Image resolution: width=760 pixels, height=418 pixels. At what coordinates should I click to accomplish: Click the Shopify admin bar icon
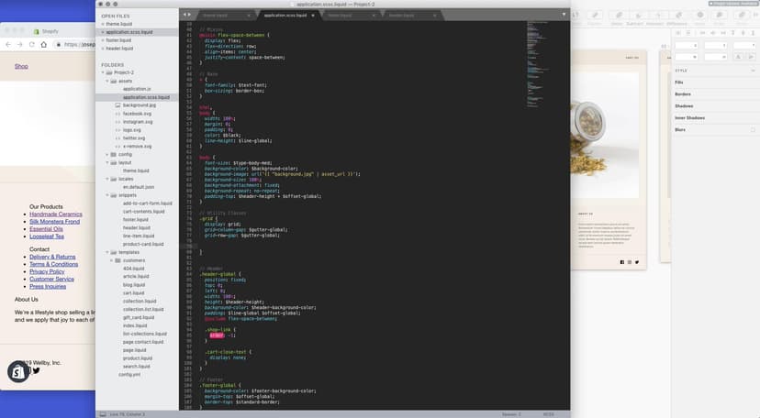pyautogui.click(x=18, y=371)
